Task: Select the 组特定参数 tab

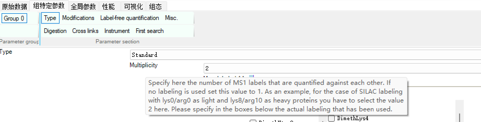Action: coord(49,6)
